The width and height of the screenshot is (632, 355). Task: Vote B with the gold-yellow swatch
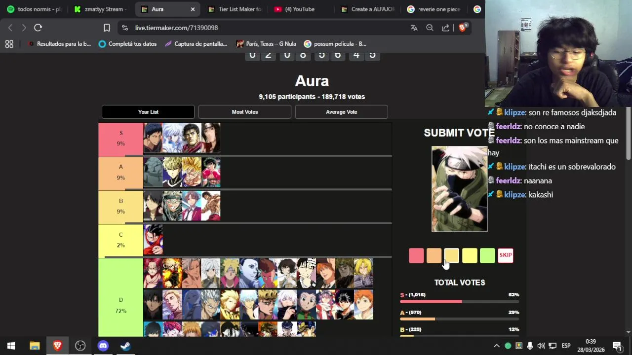[x=452, y=255]
